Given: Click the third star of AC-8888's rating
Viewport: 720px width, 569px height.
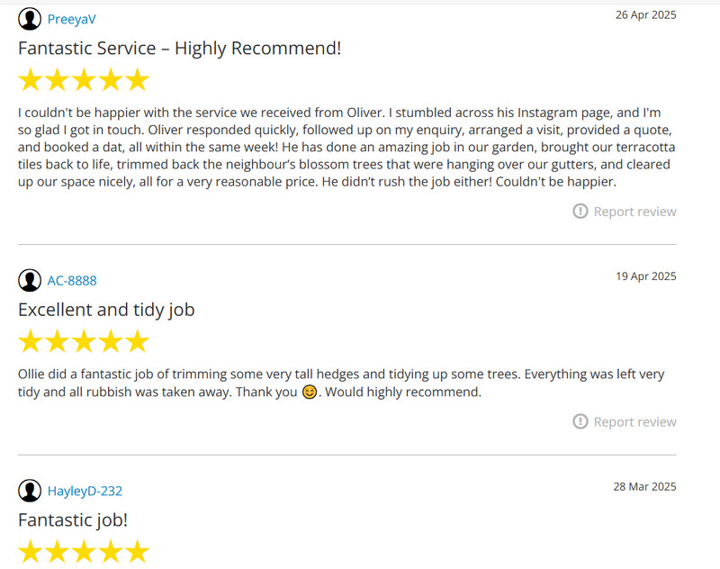Looking at the screenshot, I should point(84,341).
